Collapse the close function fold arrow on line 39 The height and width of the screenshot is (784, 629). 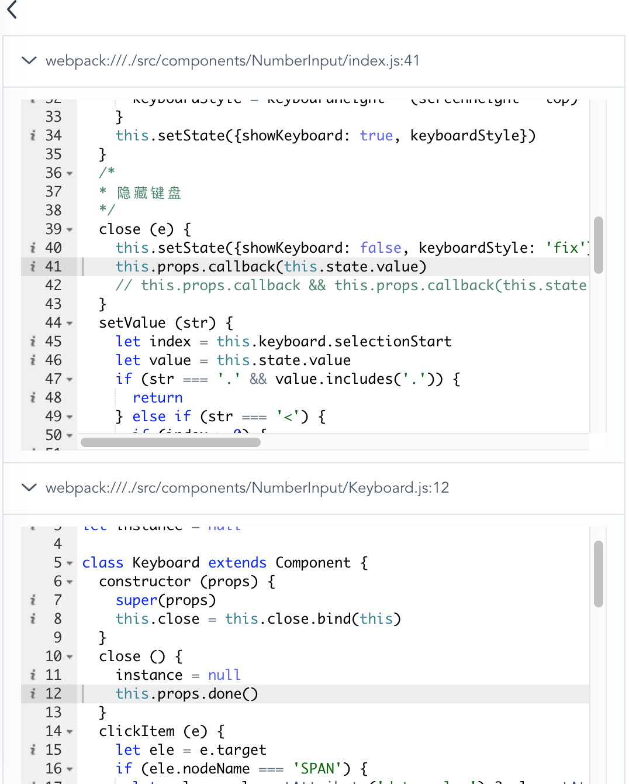(69, 229)
